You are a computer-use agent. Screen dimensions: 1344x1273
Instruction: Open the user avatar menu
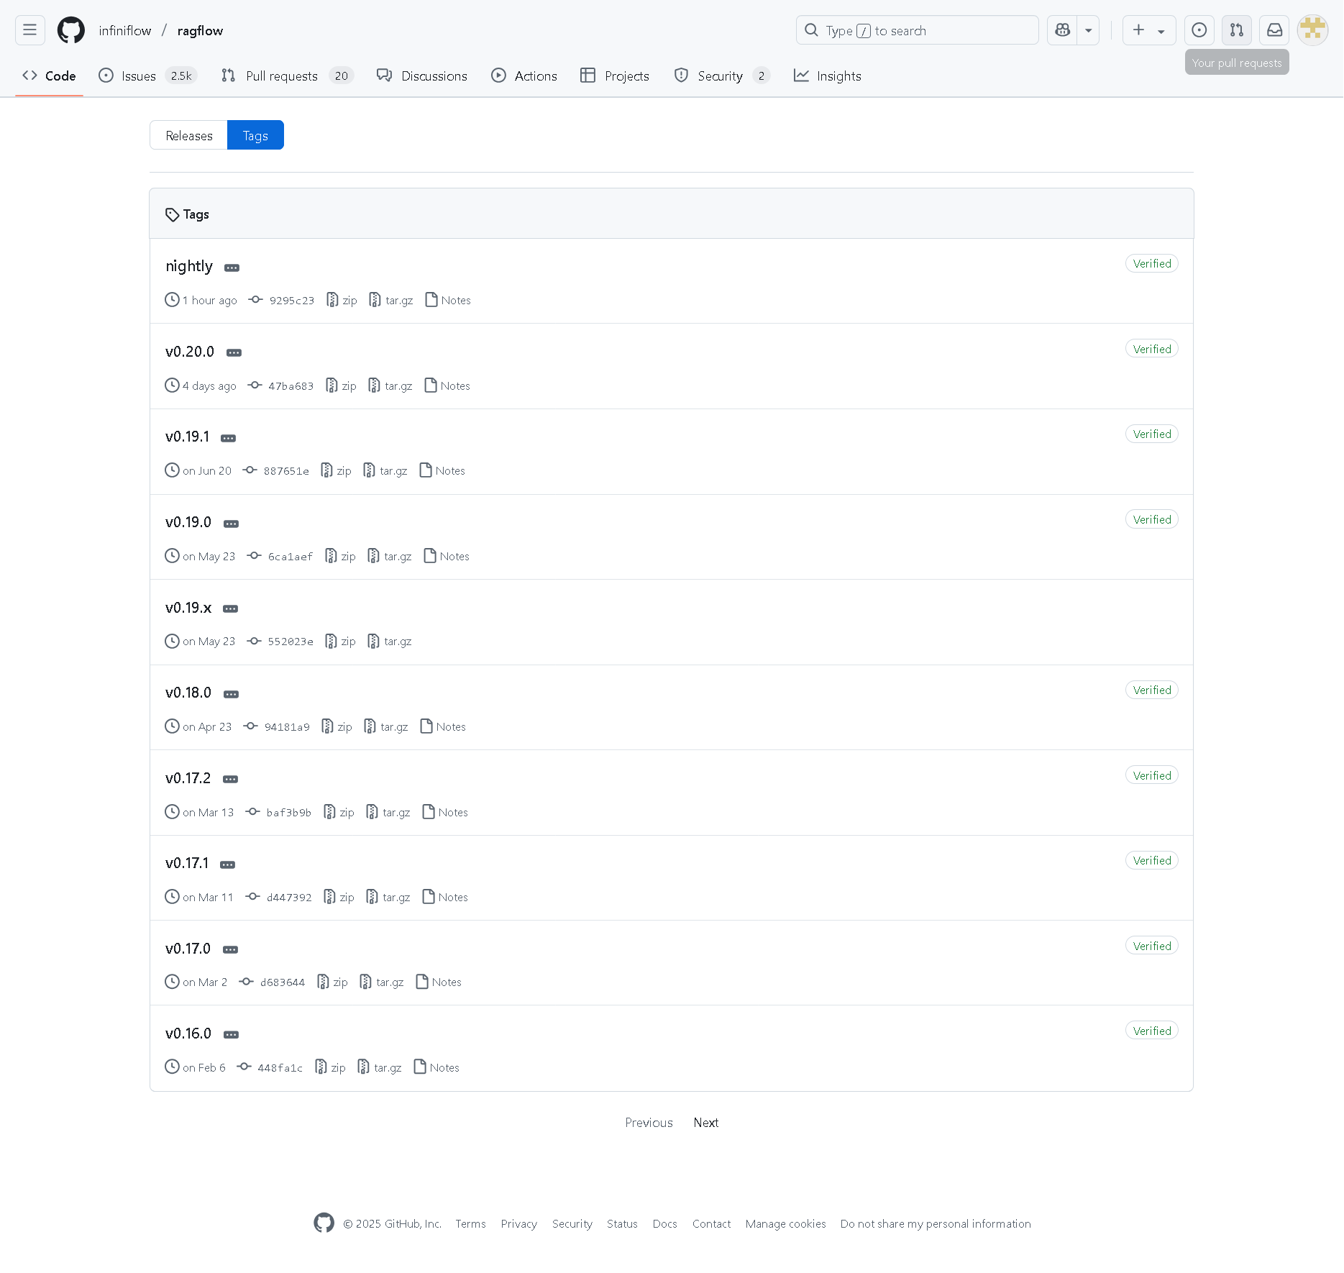pos(1312,30)
